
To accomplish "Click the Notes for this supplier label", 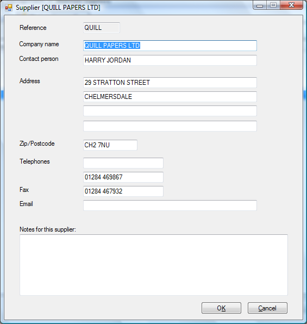I will point(48,229).
